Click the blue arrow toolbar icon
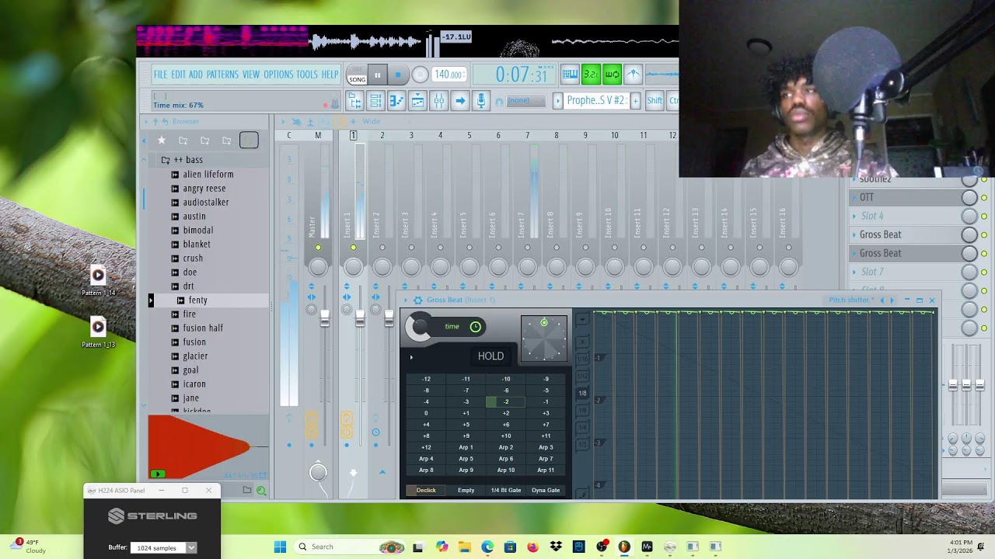Viewport: 995px width, 559px height. point(459,100)
